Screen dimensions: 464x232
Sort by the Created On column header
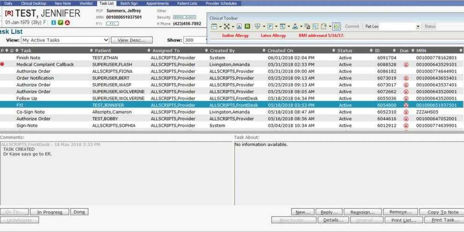pos(280,51)
